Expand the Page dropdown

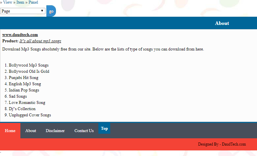(x=23, y=11)
